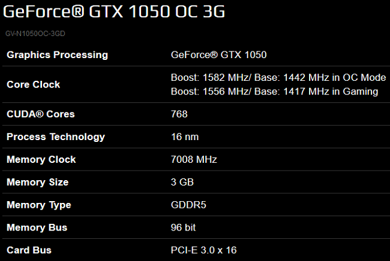Select the OC Mode boost clock line

point(278,77)
